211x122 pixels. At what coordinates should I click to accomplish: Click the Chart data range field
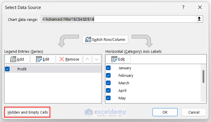(118, 19)
